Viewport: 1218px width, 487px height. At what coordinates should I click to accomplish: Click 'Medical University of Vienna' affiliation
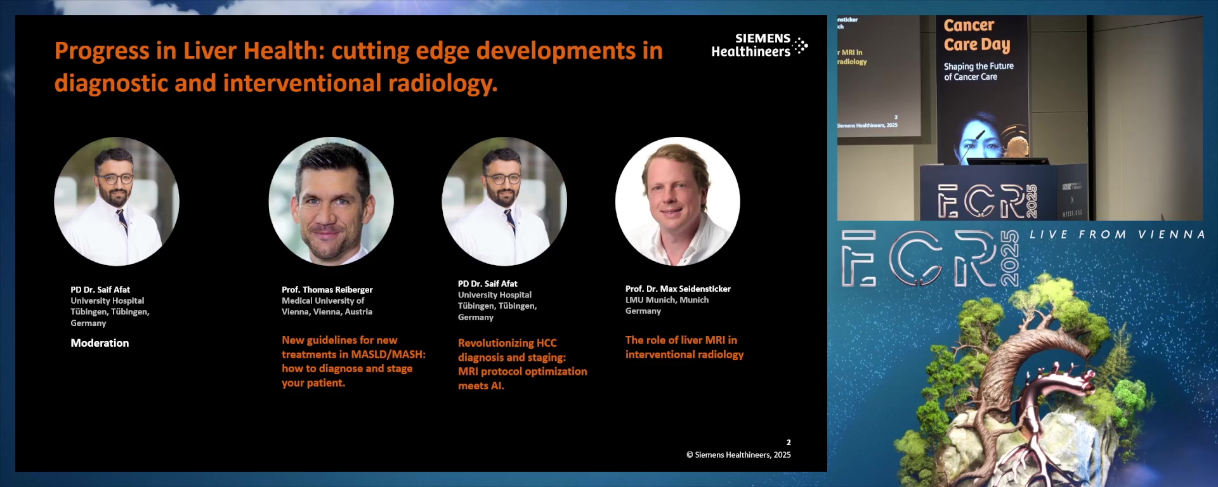(x=327, y=306)
